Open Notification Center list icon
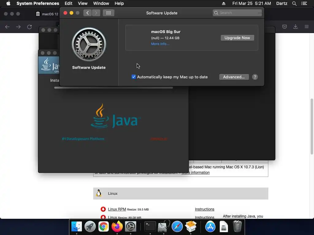 tap(304, 3)
